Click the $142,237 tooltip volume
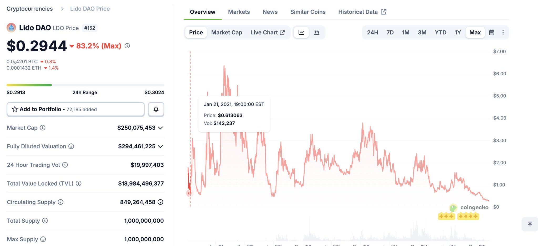Viewport: 538px width, 246px height. coord(224,123)
